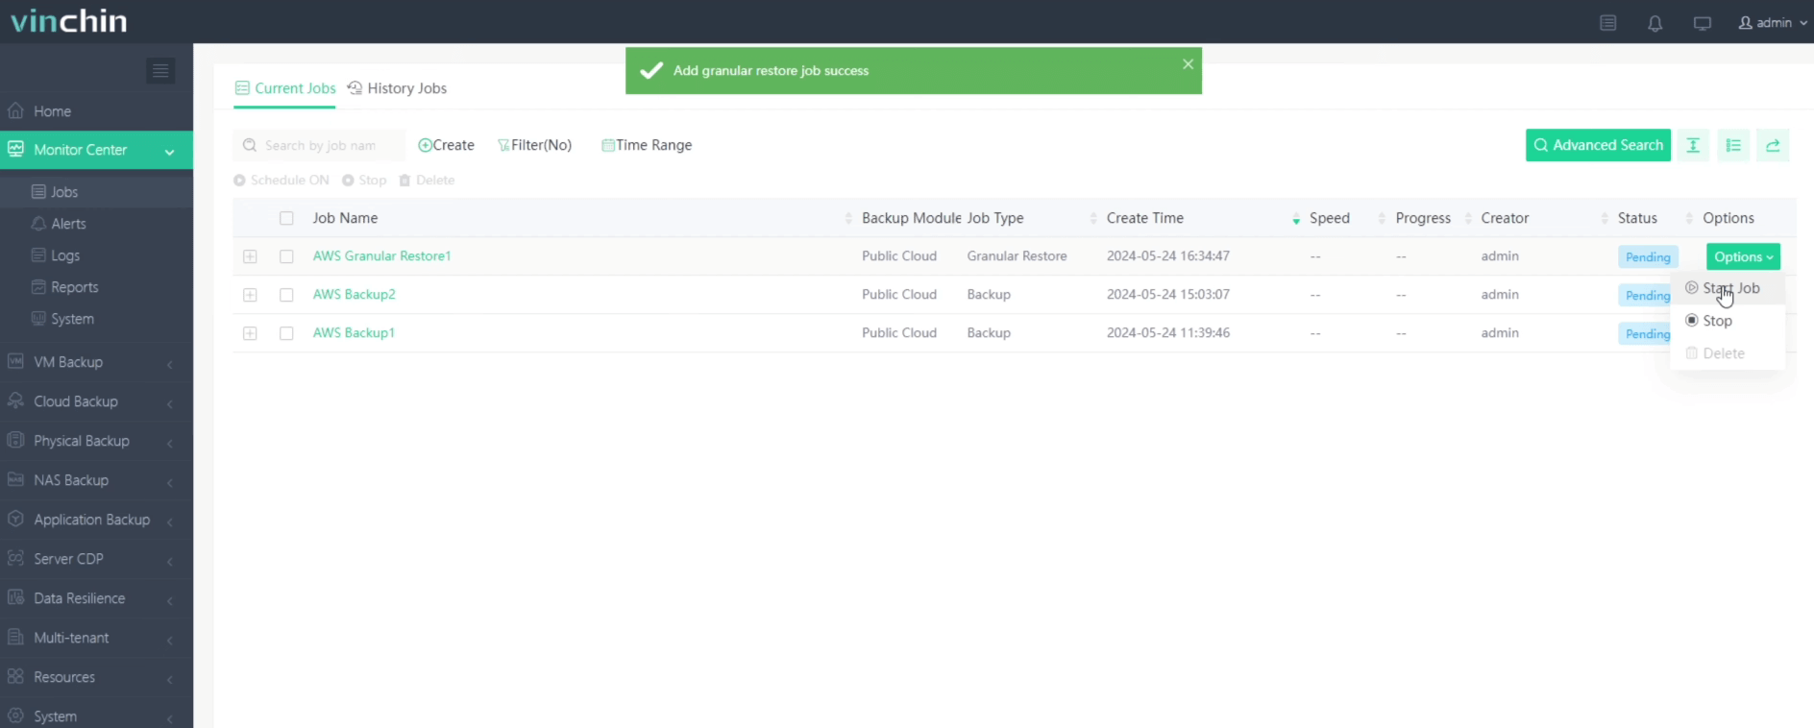The height and width of the screenshot is (728, 1814).
Task: Toggle the select-all jobs checkbox
Action: 286,218
